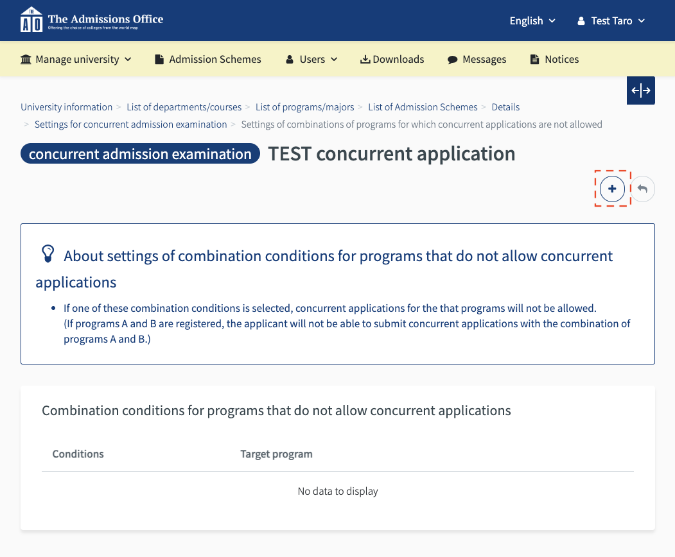Go to List of Admission Schemes breadcrumb
The width and height of the screenshot is (675, 557).
(x=423, y=107)
